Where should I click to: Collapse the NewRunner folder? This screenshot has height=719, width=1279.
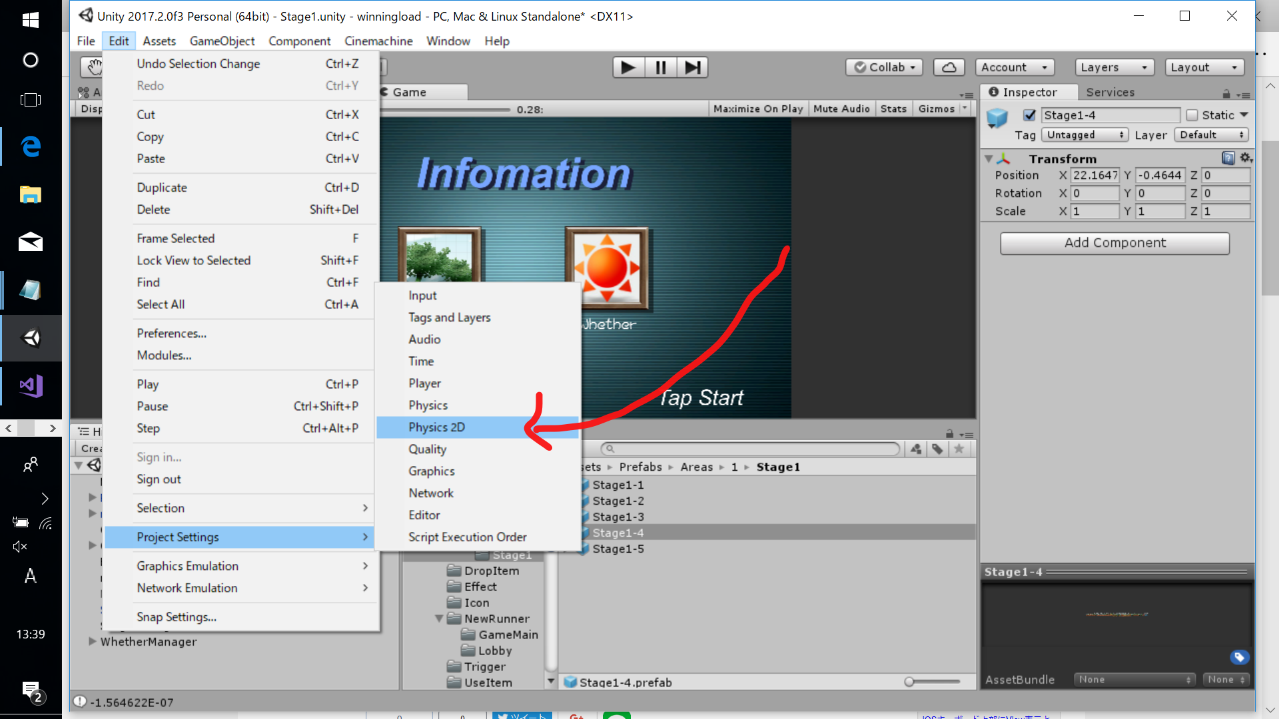coord(439,618)
